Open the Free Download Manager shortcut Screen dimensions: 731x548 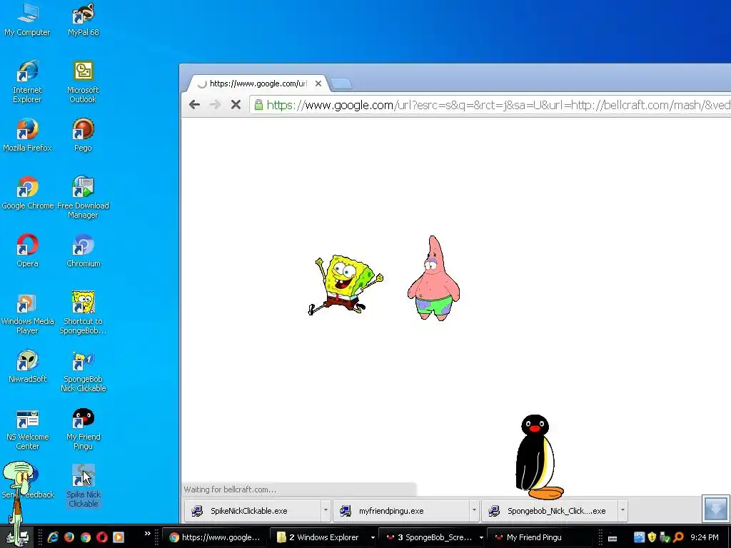(83, 197)
